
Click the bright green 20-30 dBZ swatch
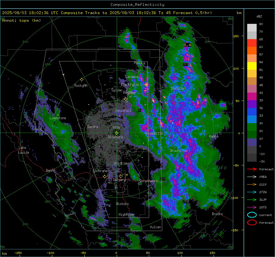(252, 127)
